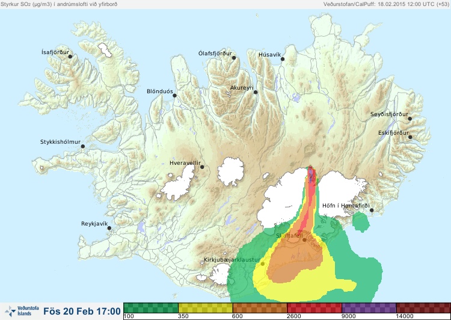Select the Höfn í Hornafirði marker dot
The image size is (451, 320).
372,210
